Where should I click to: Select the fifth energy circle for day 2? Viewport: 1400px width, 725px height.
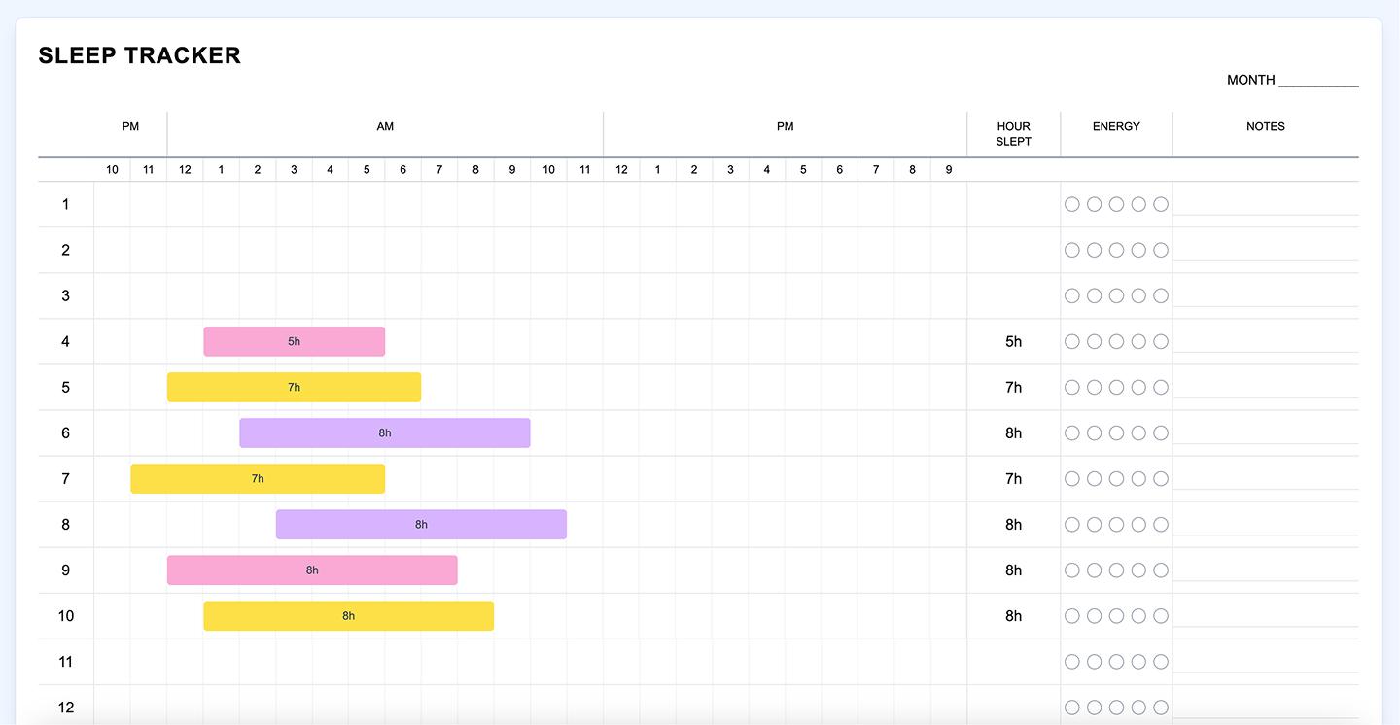[1161, 250]
